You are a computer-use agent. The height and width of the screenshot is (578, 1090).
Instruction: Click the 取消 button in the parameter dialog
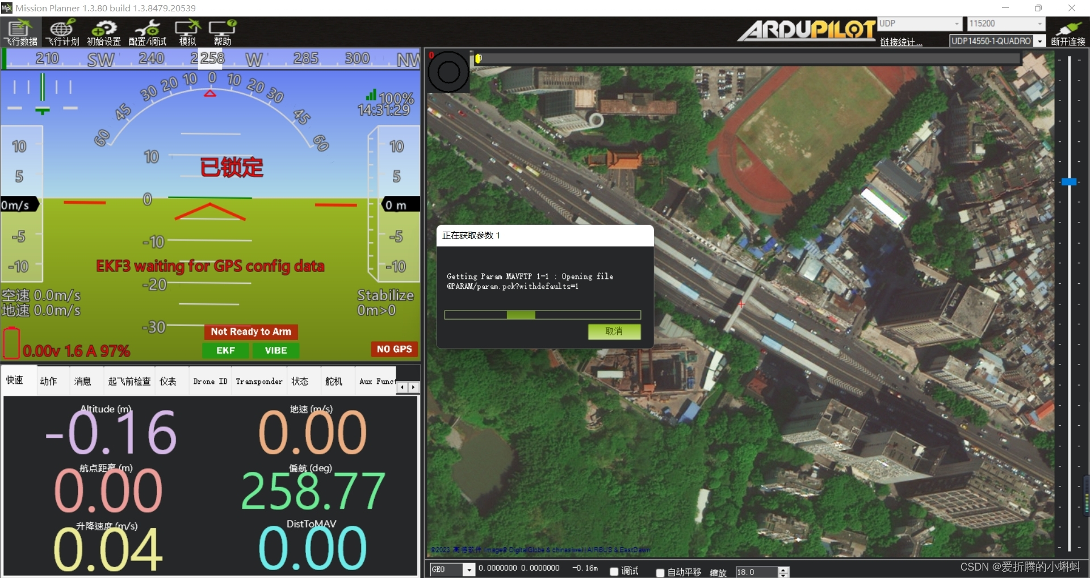[614, 332]
